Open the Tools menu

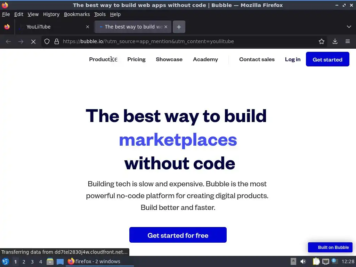(100, 14)
